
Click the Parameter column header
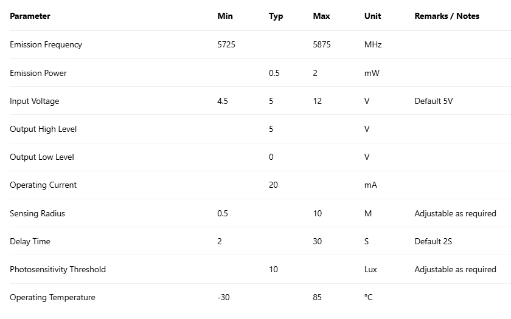30,16
